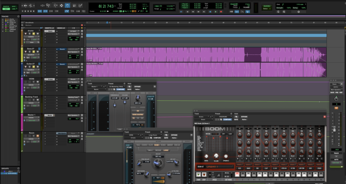346x184 pixels.
Task: Bypass the Boom plugin
Action: (244, 117)
